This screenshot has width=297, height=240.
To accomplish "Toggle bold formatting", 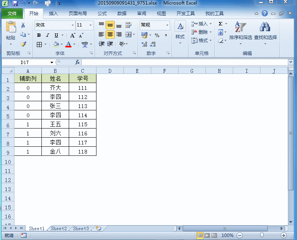I will point(39,35).
